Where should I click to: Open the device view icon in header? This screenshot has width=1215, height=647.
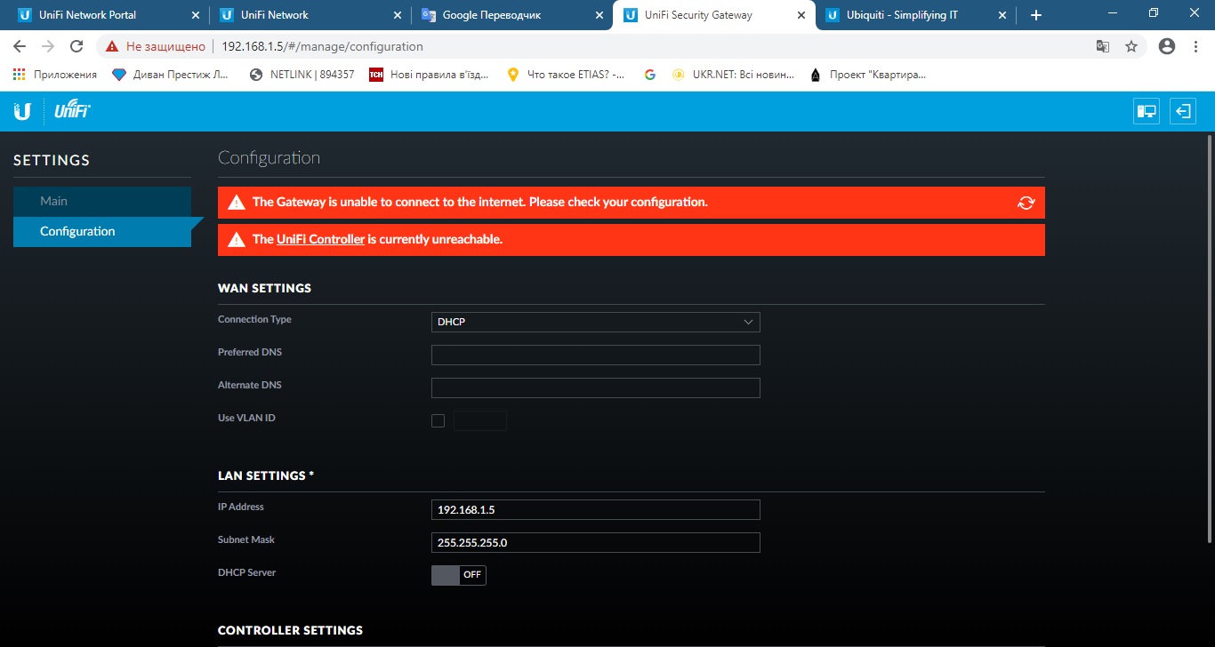pyautogui.click(x=1147, y=111)
